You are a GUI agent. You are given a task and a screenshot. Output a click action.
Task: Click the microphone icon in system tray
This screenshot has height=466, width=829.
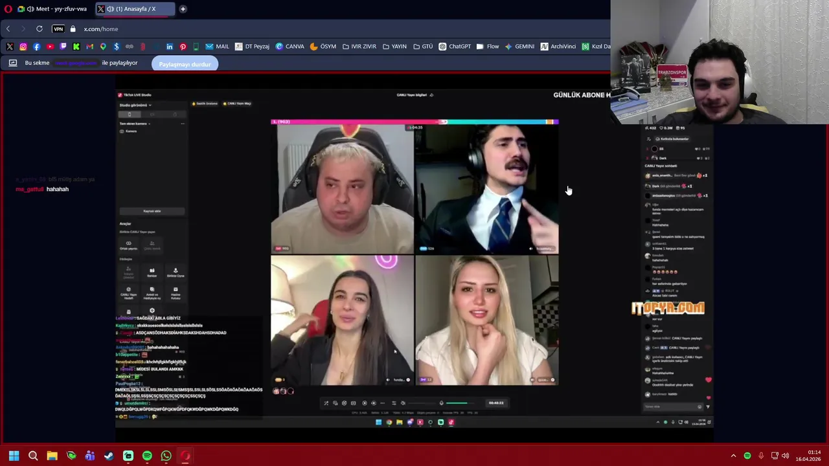[761, 456]
